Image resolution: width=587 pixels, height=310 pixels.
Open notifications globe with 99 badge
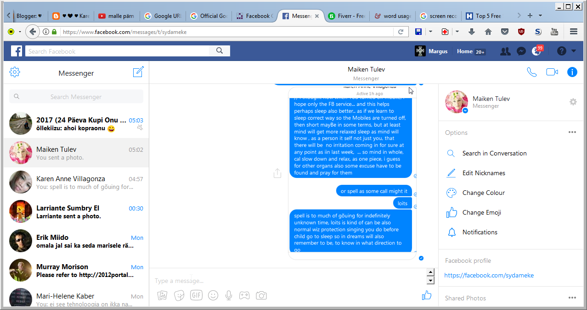pyautogui.click(x=537, y=51)
